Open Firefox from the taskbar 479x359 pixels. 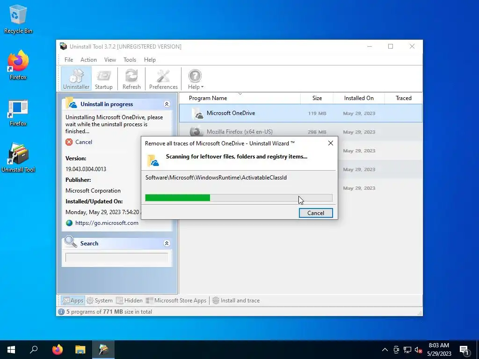click(57, 350)
